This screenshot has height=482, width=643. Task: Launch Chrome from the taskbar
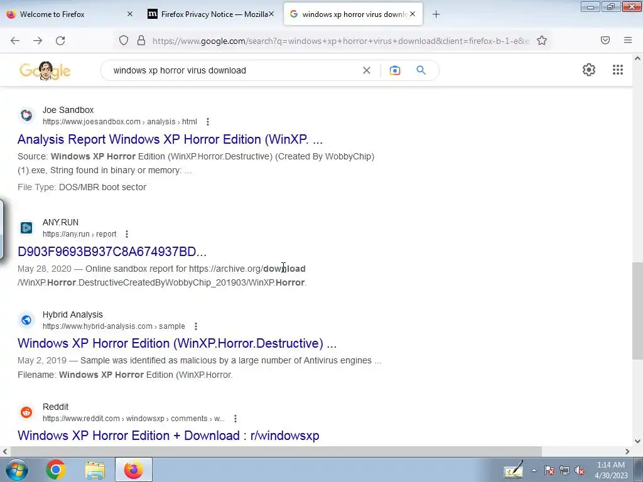[x=56, y=469]
